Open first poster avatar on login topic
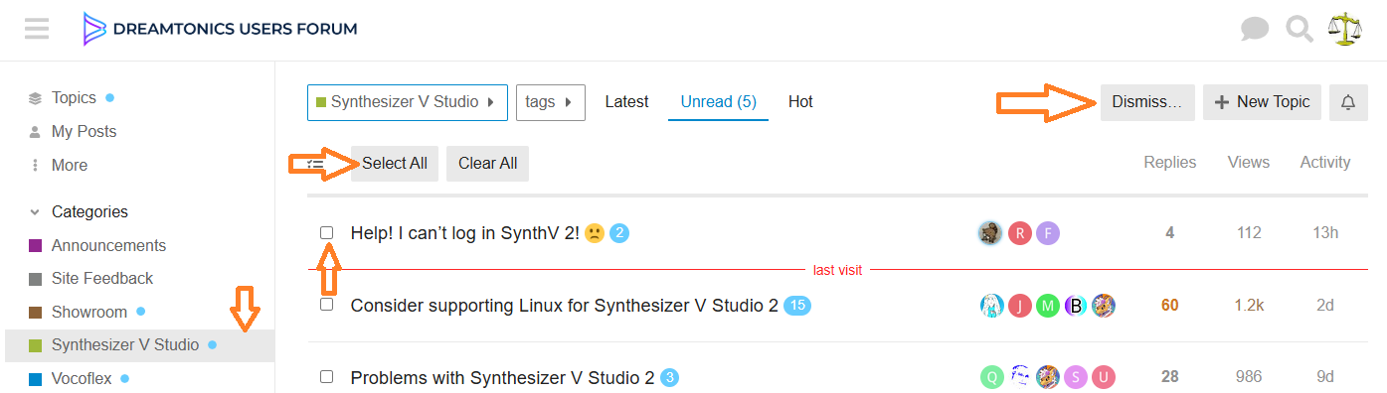This screenshot has width=1387, height=393. pyautogui.click(x=989, y=233)
